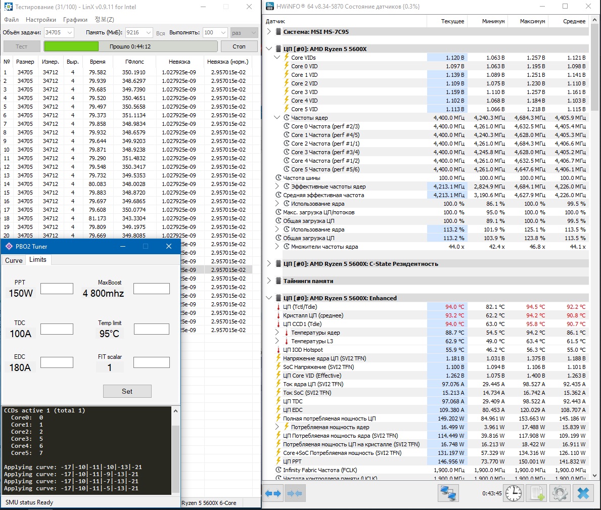
Task: Switch to Curve tab in PBO2 Tuner
Action: click(x=14, y=260)
